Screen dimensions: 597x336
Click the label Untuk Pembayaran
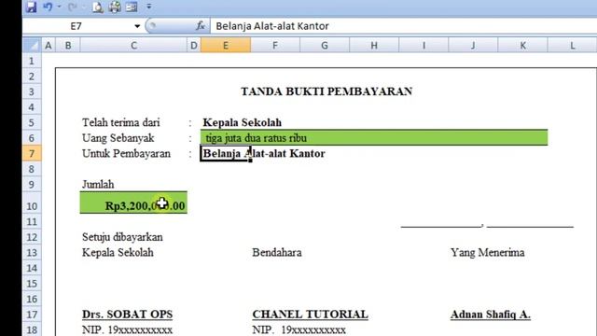pyautogui.click(x=126, y=153)
